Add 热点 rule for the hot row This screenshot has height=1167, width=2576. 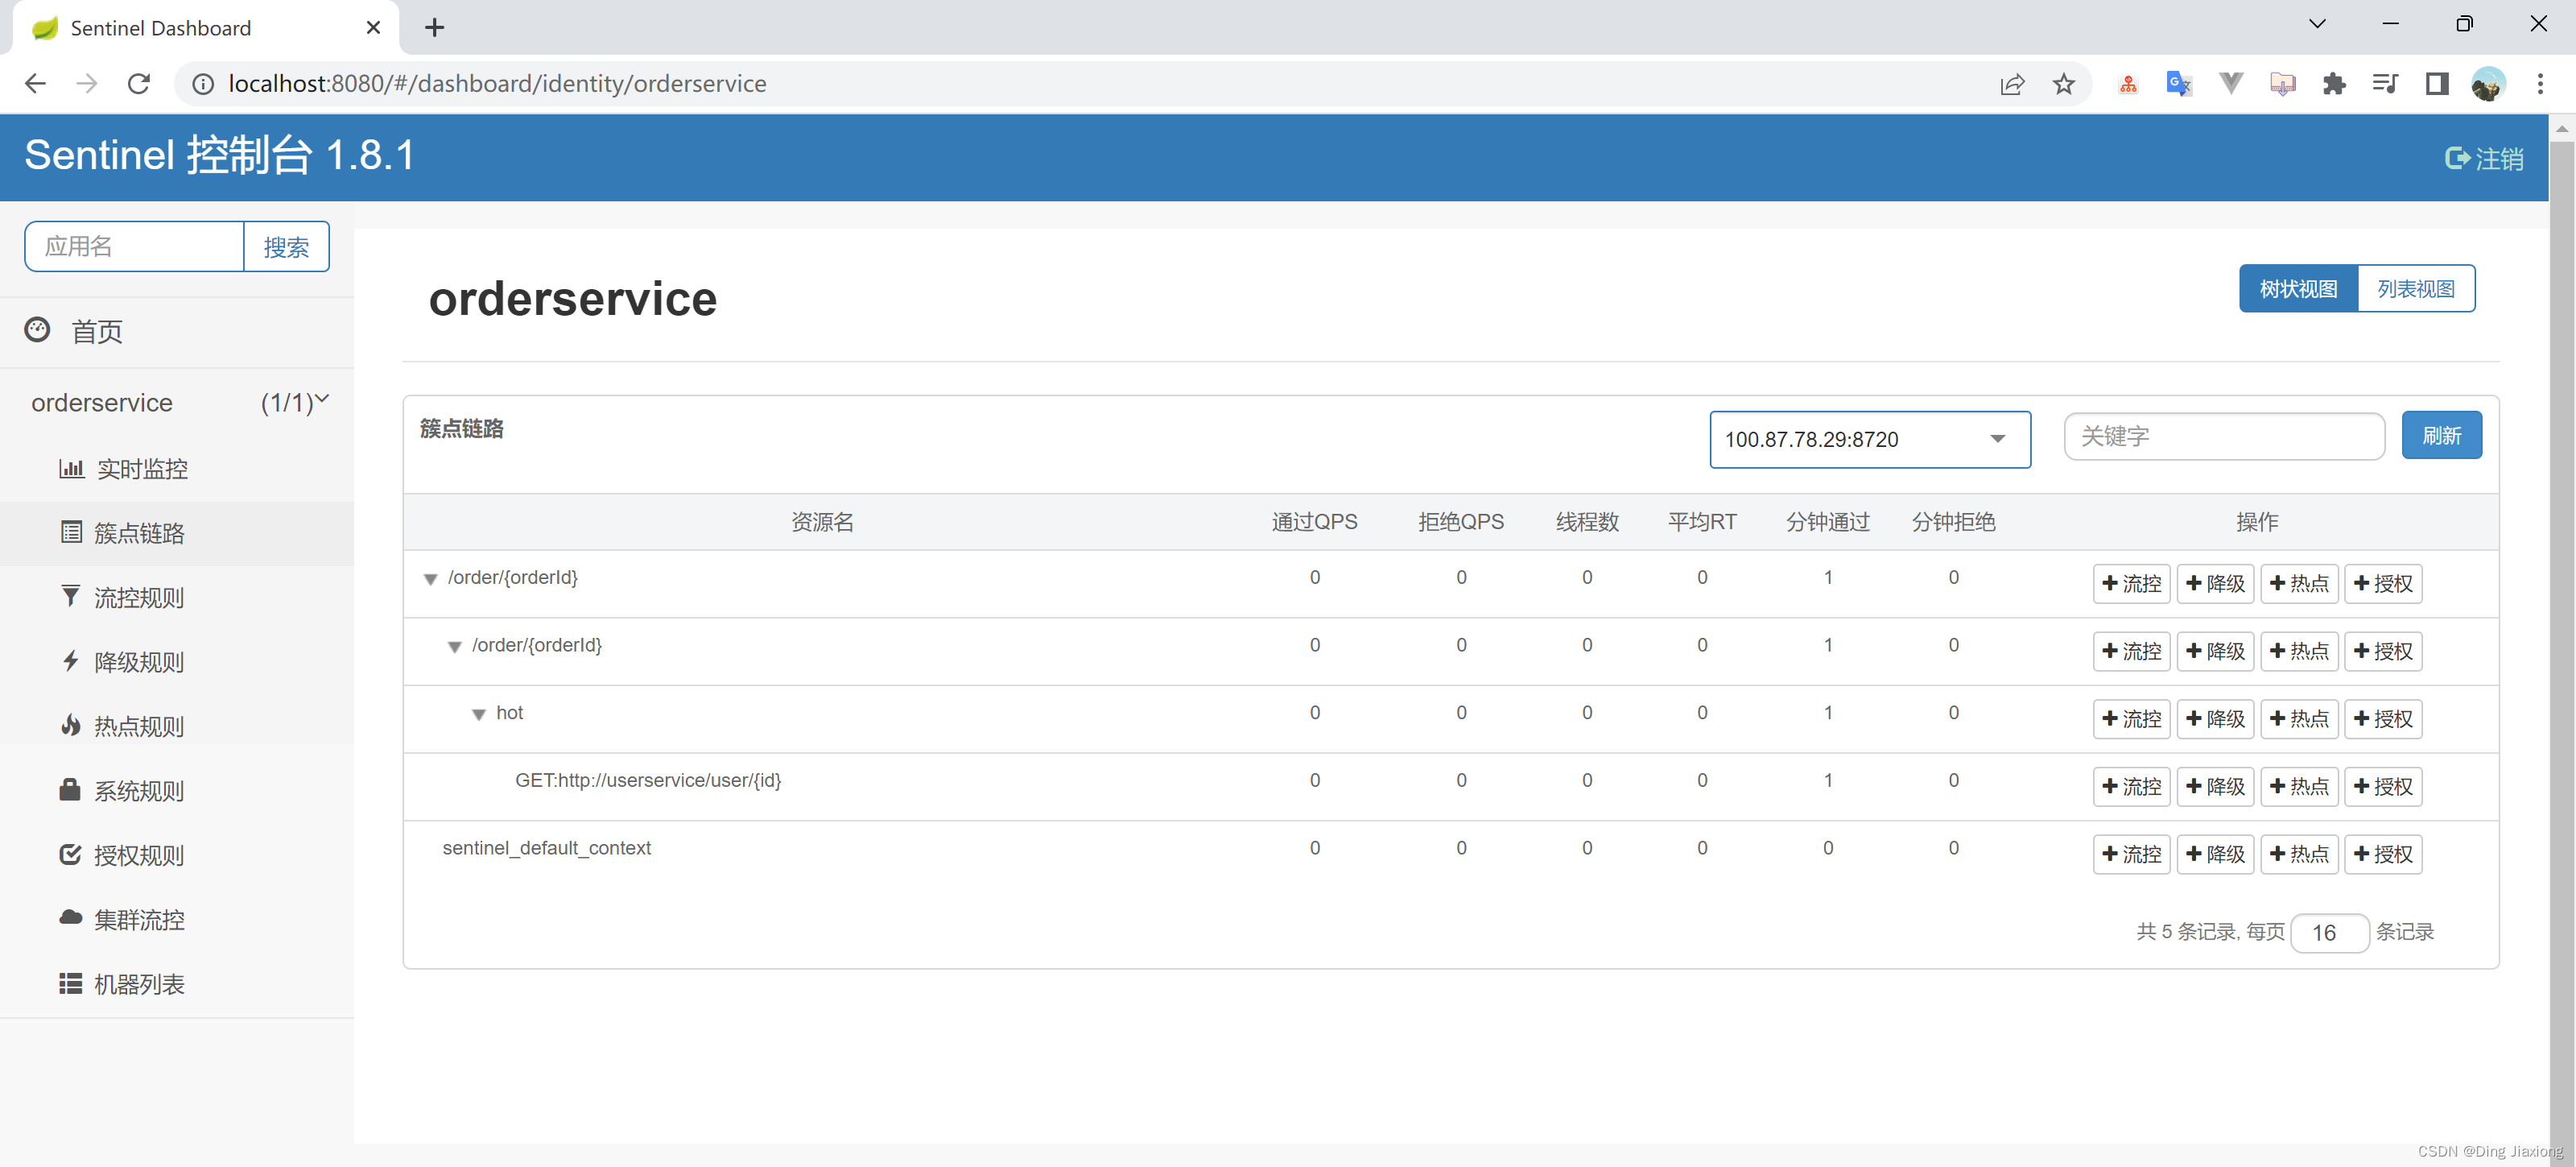point(2299,718)
